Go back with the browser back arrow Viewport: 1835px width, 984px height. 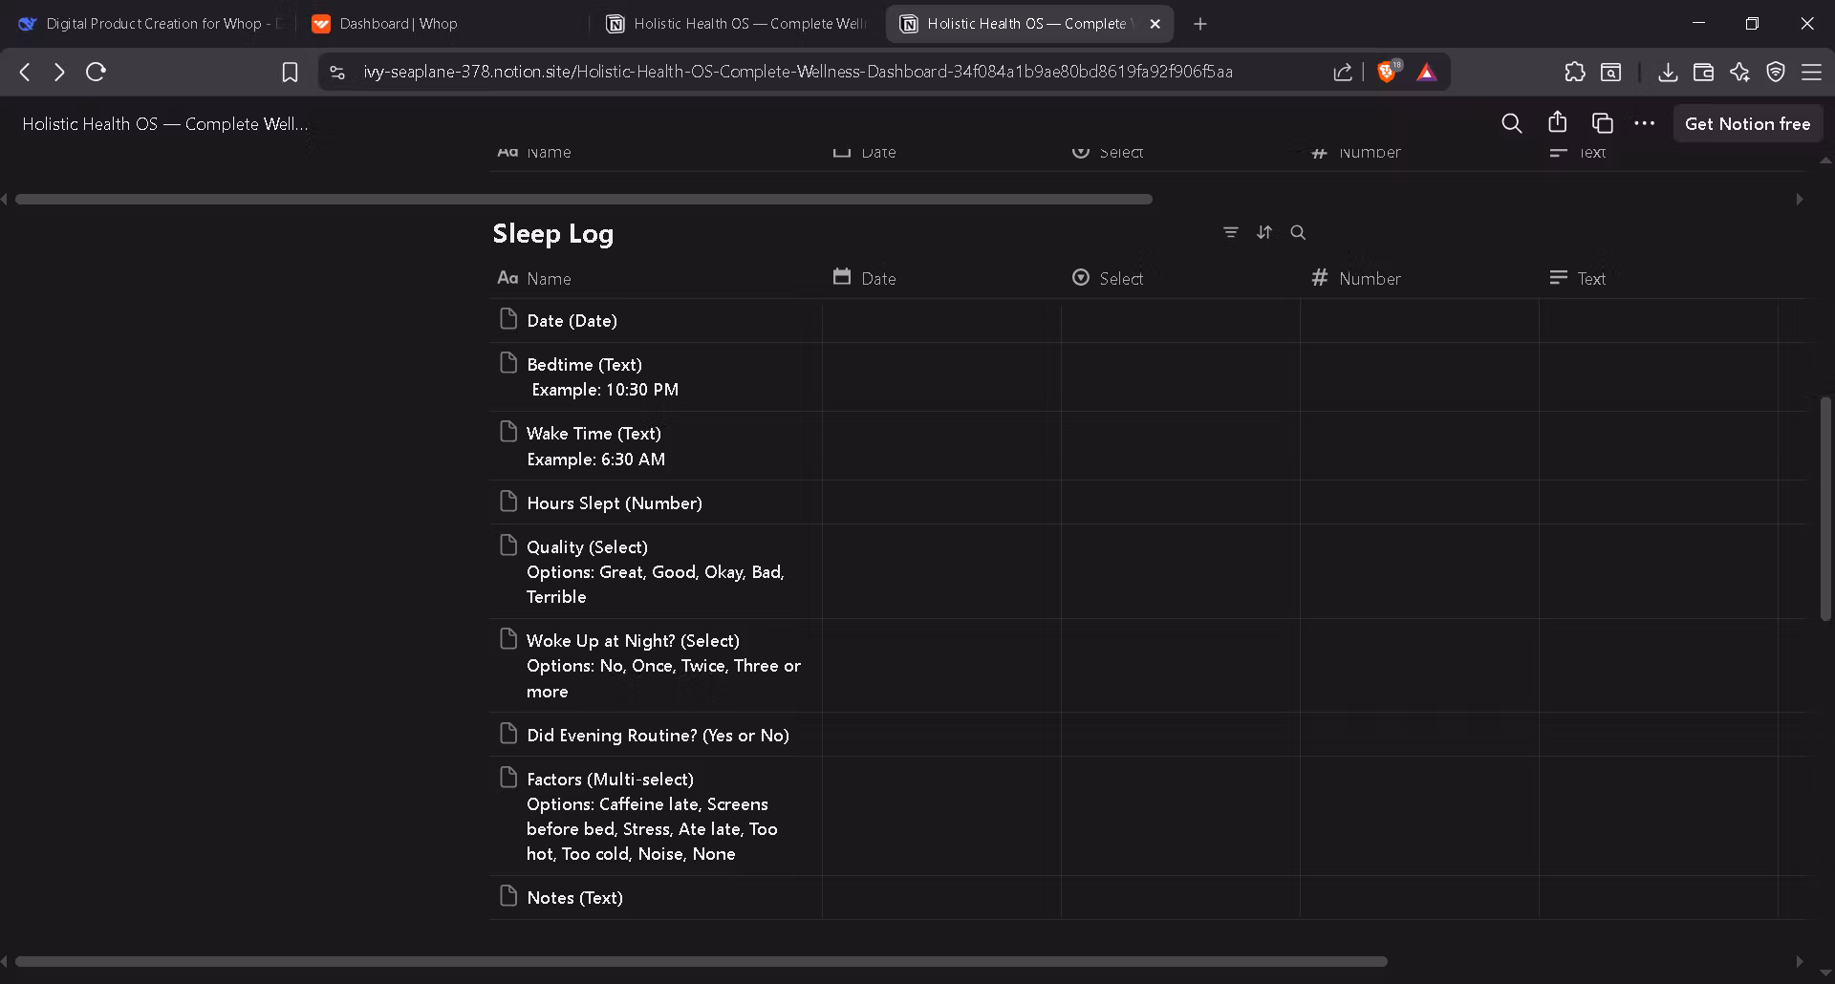tap(25, 72)
